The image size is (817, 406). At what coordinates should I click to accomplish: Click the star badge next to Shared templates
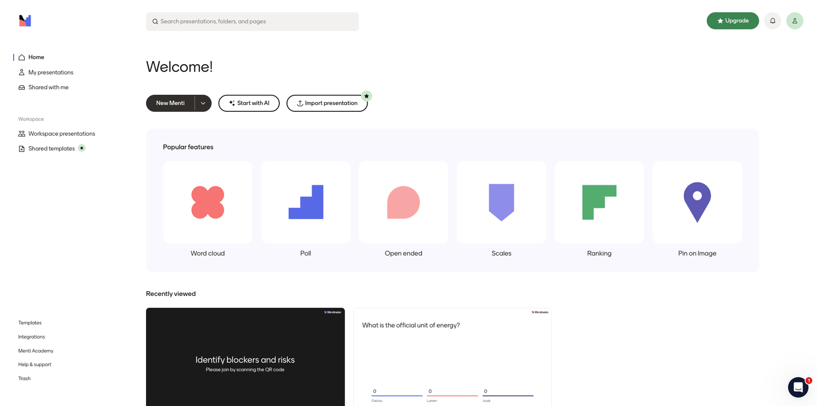(82, 148)
